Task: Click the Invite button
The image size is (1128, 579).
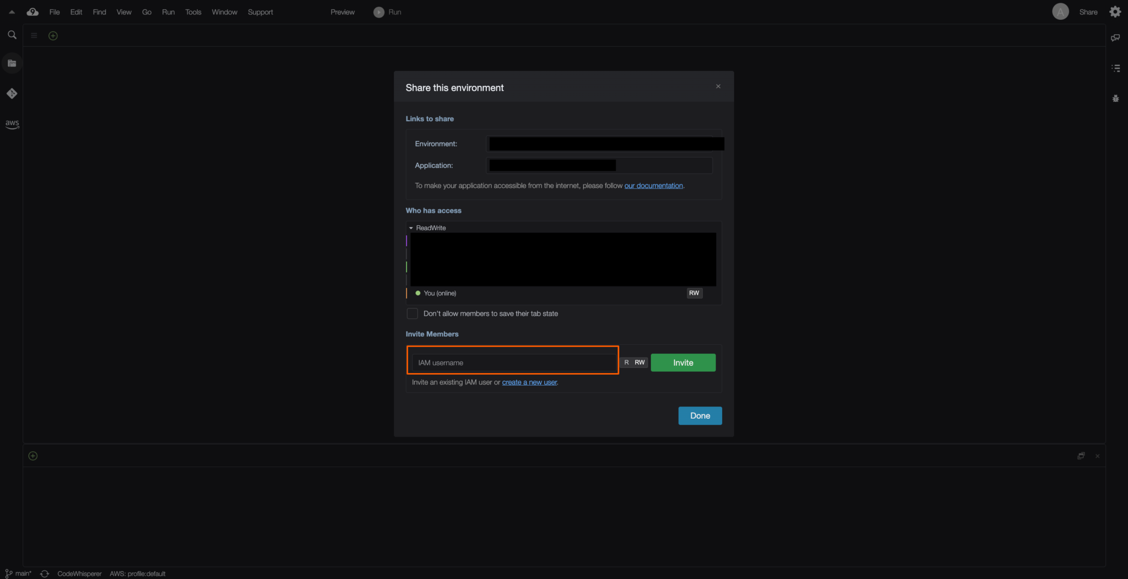Action: 682,362
